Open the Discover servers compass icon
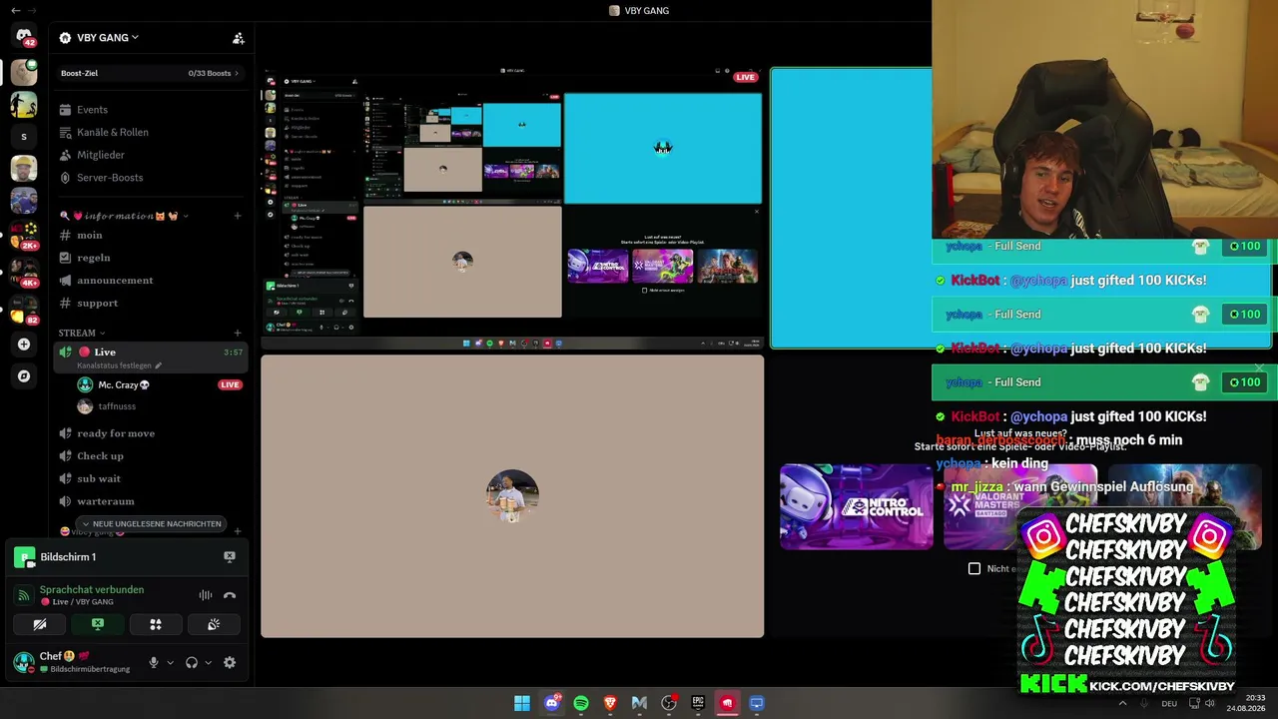The image size is (1278, 719). (x=24, y=376)
